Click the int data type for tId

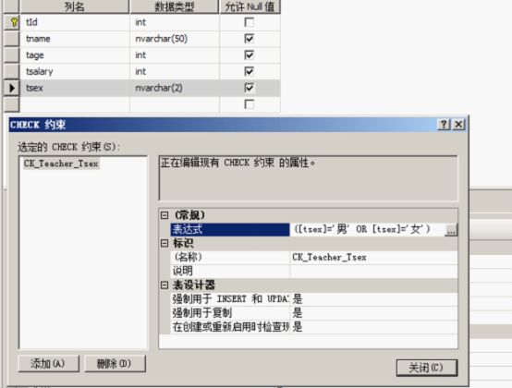click(x=175, y=22)
